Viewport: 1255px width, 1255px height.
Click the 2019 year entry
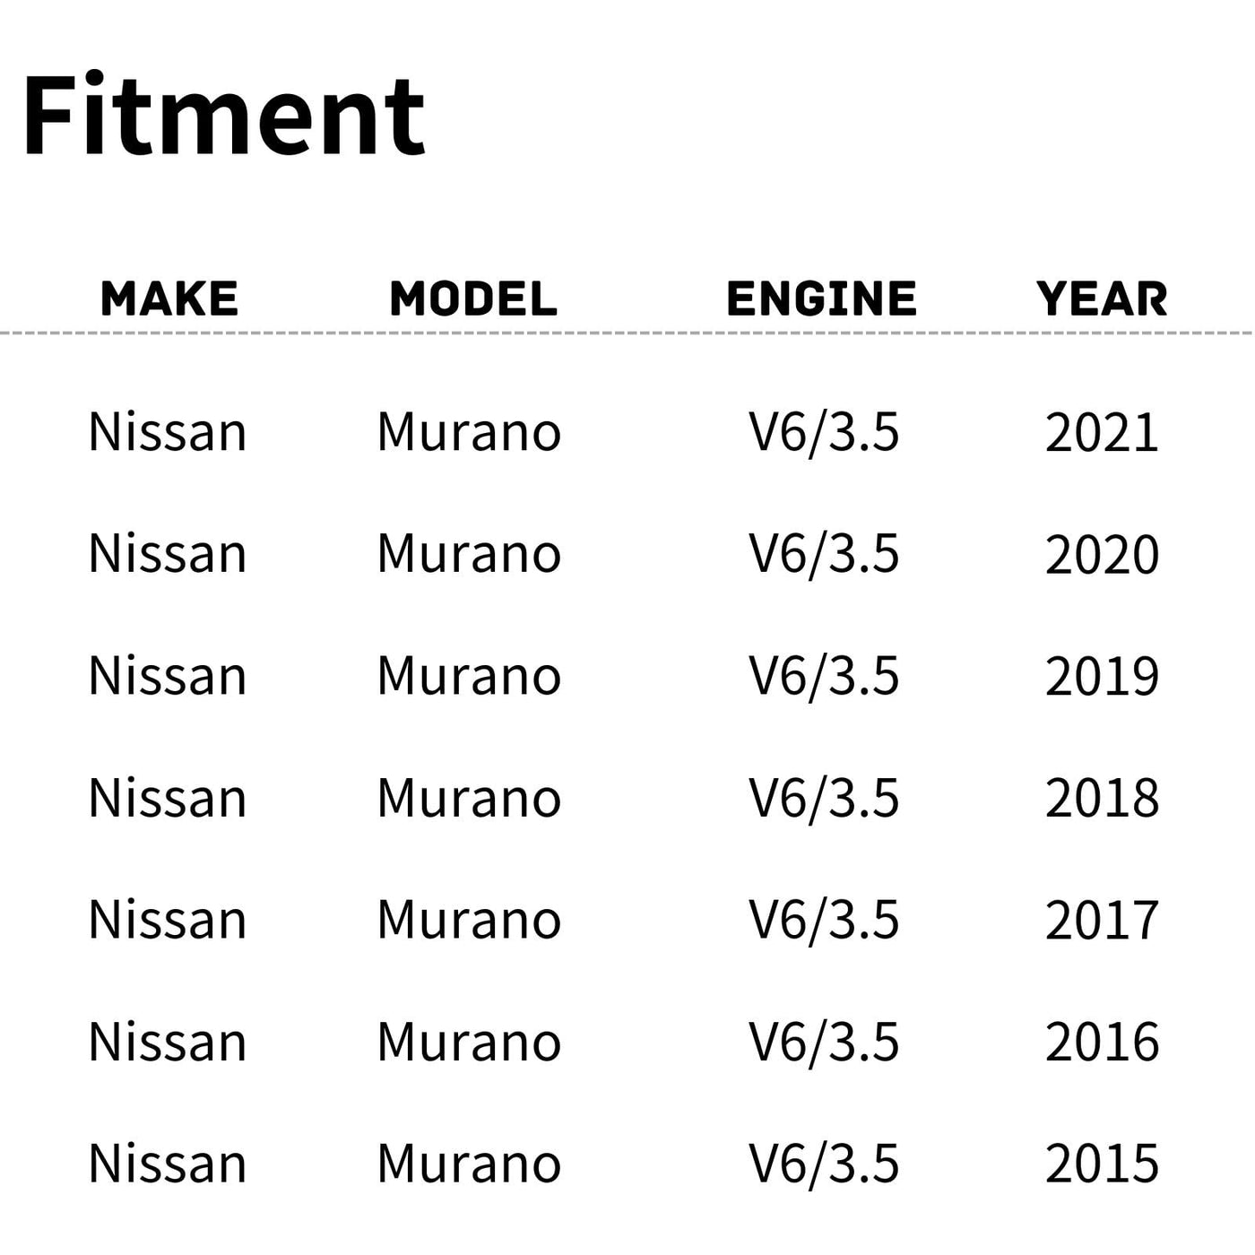[1102, 677]
